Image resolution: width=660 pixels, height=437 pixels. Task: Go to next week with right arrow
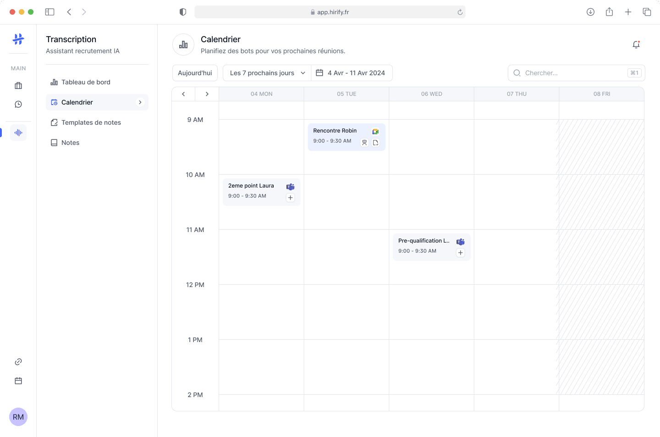pos(207,94)
